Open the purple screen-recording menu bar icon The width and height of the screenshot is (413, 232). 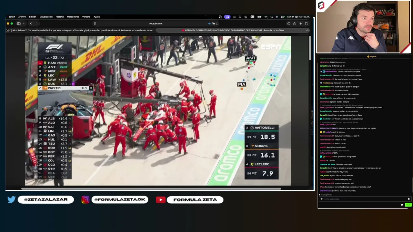click(227, 17)
